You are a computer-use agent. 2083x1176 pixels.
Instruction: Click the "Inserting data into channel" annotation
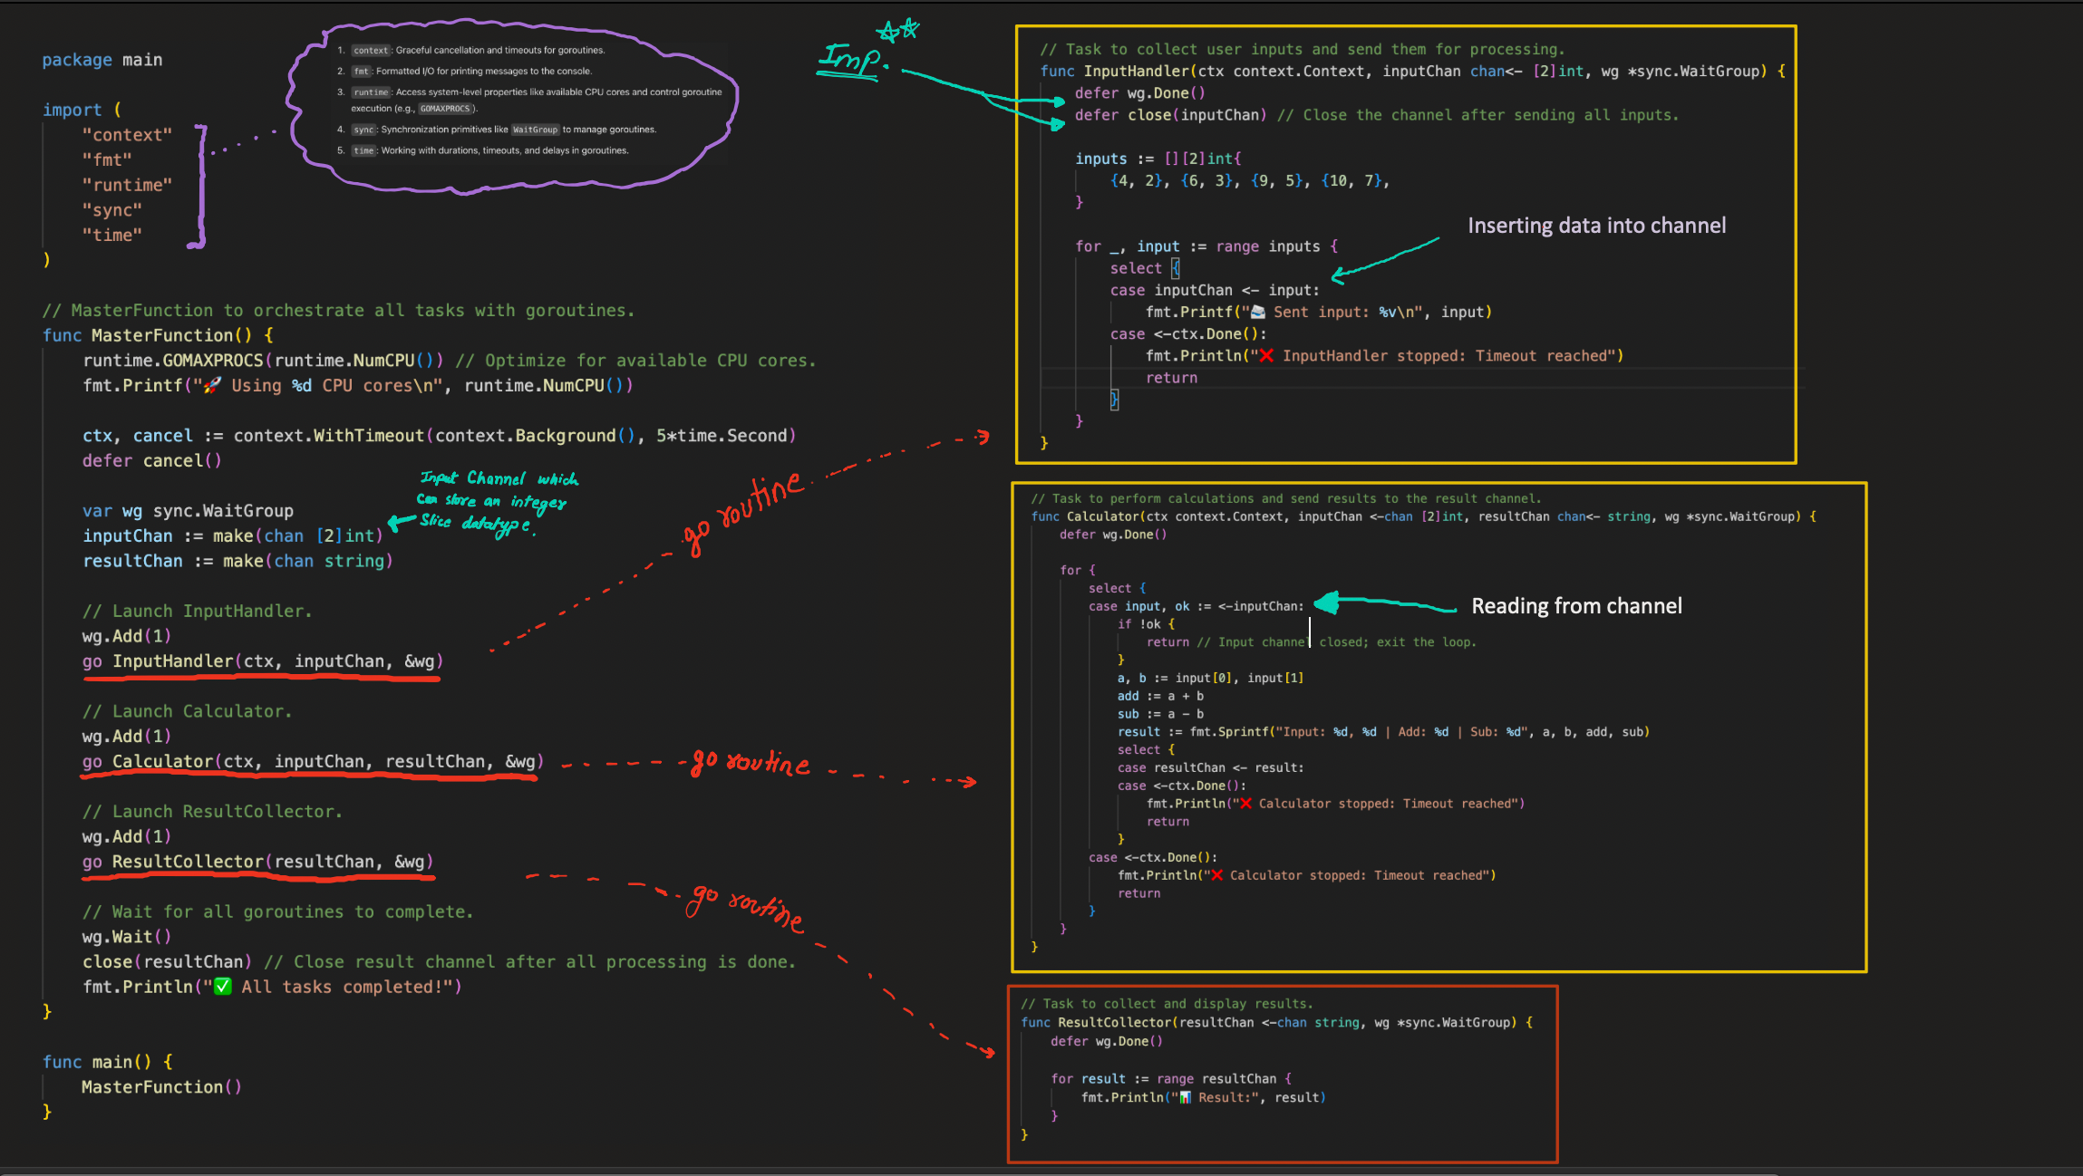click(1596, 226)
